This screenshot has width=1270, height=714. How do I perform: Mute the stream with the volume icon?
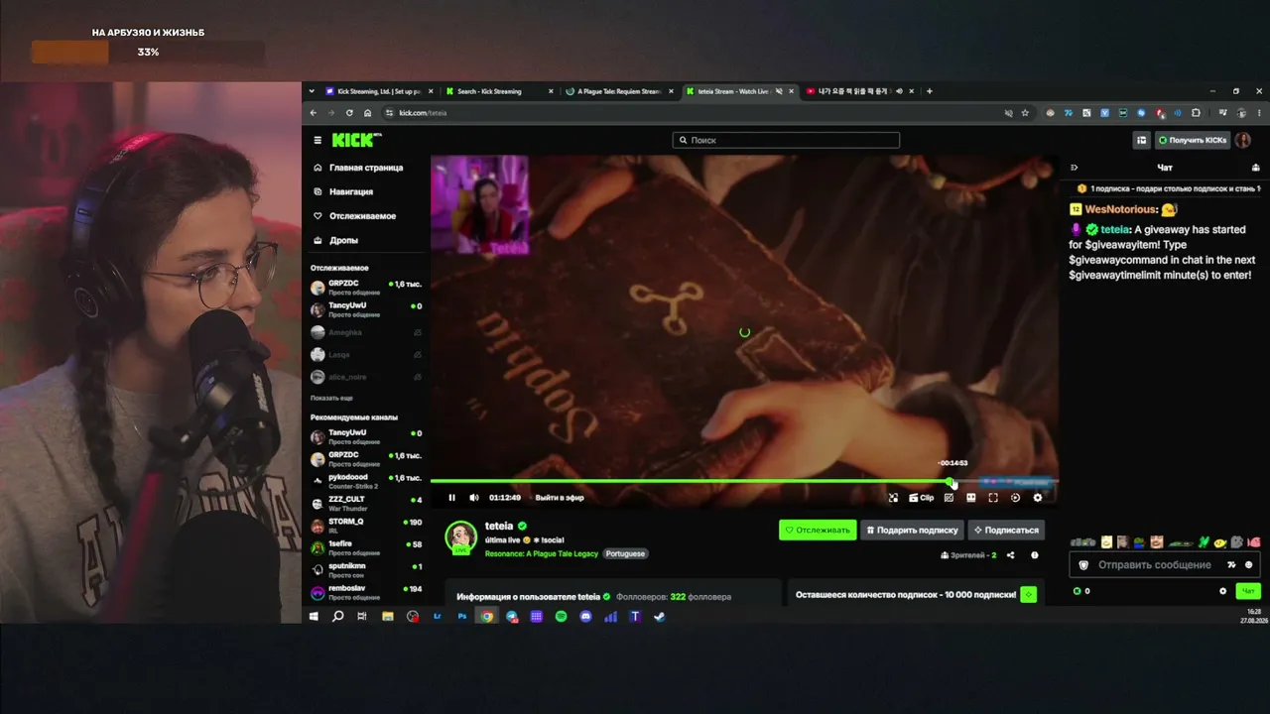tap(473, 498)
